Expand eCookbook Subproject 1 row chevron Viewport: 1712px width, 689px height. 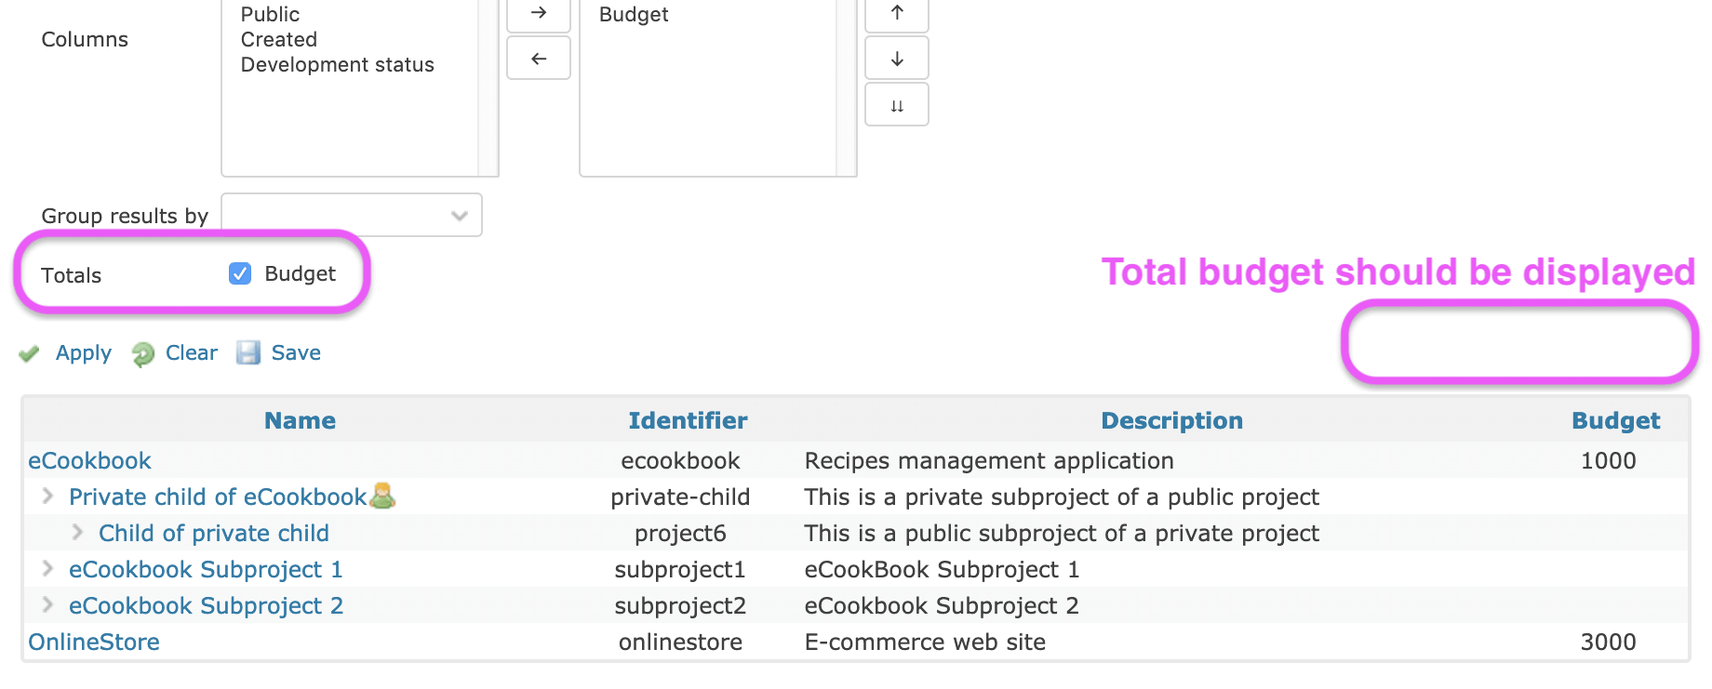(x=48, y=569)
